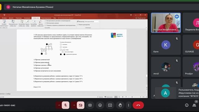Viewport: 199px width, 112px height.
Task: Click the presenter avatar H badge
Action: (8, 7)
